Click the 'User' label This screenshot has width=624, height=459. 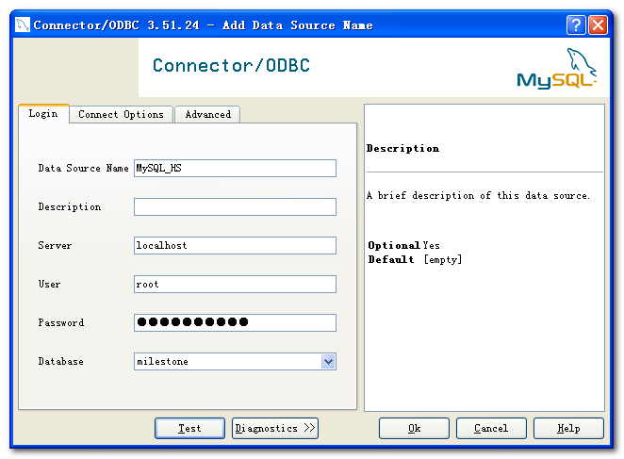[49, 284]
